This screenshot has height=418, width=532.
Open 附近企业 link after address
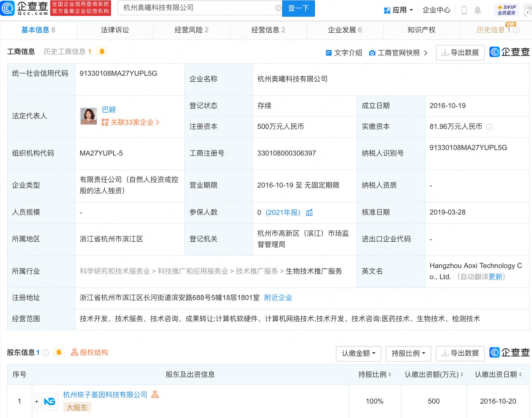[x=278, y=298]
